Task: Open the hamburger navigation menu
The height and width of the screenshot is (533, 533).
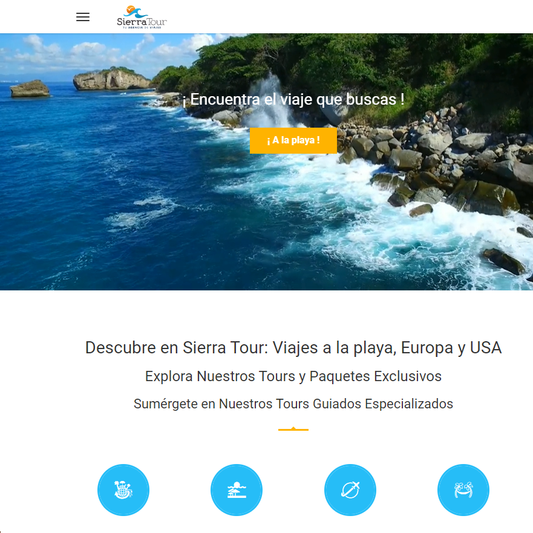Action: click(83, 17)
